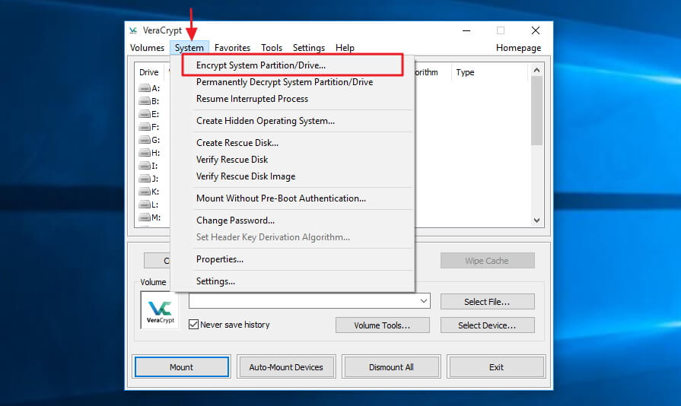Select drive K: icon in list
The image size is (681, 406).
[145, 192]
